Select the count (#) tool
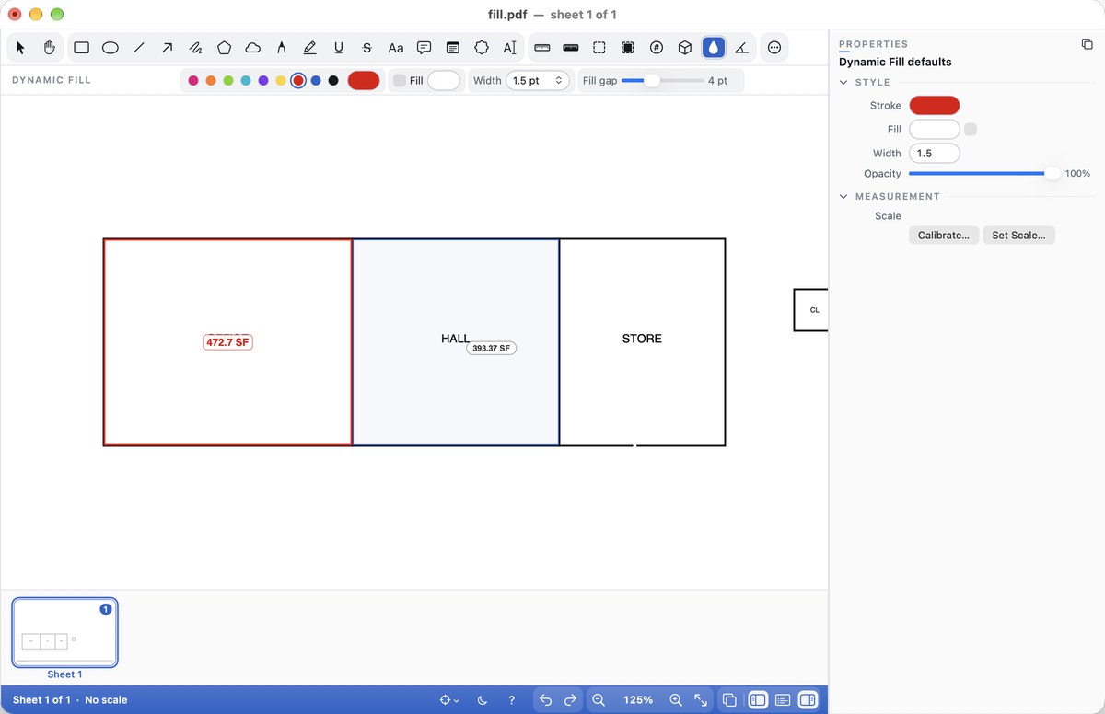Image resolution: width=1105 pixels, height=714 pixels. (657, 47)
